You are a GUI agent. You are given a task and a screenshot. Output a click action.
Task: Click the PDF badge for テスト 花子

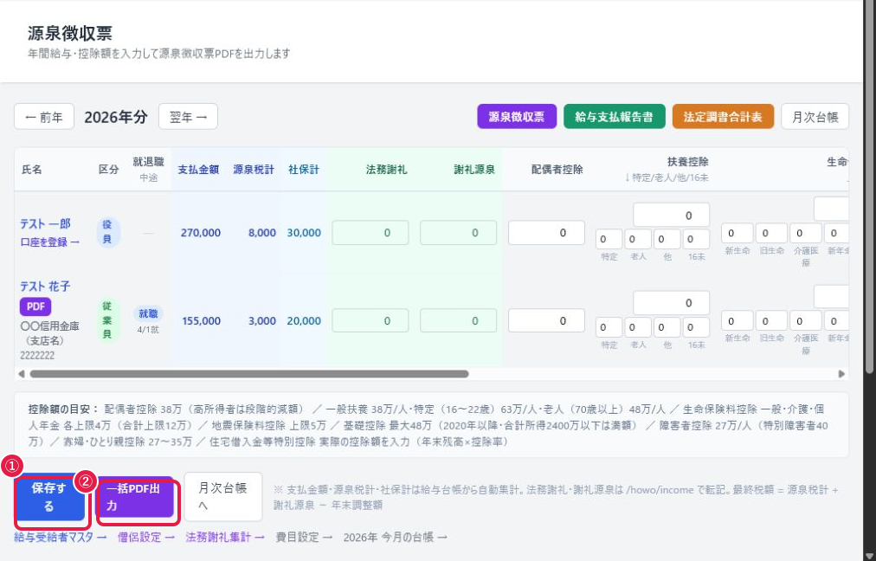[35, 306]
